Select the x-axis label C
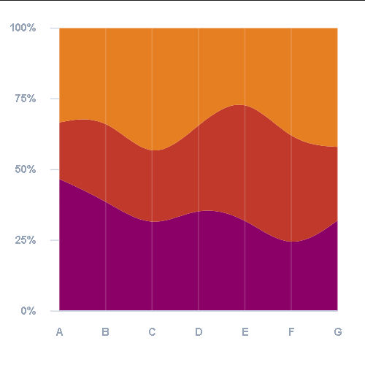Viewport: 365px width, 365px height. pyautogui.click(x=152, y=332)
